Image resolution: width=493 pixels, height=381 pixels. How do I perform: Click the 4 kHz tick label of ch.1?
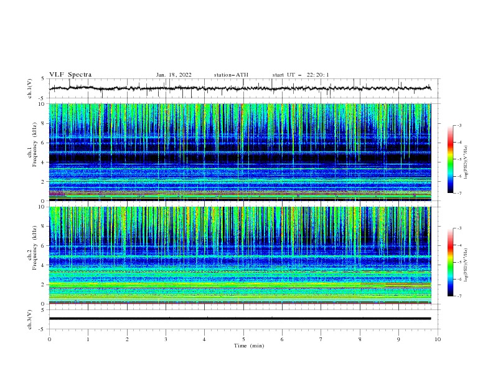pyautogui.click(x=44, y=162)
